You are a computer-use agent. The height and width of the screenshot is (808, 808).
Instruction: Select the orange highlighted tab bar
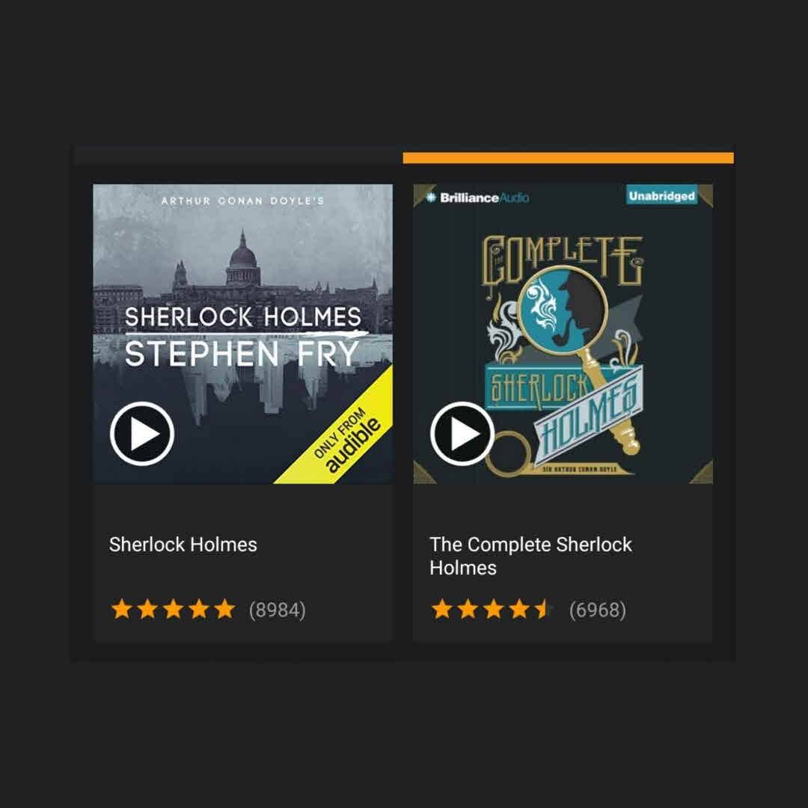click(x=569, y=158)
